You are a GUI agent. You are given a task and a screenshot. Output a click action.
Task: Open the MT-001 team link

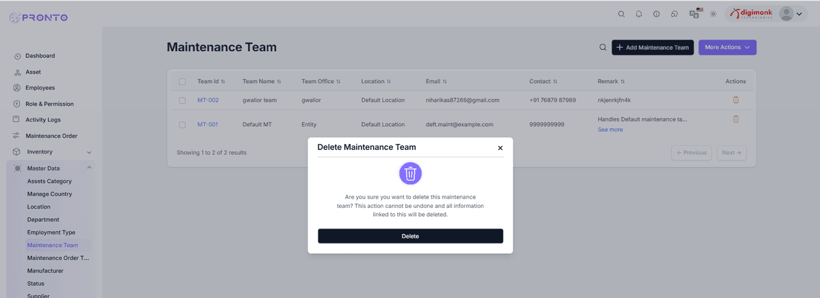[208, 125]
